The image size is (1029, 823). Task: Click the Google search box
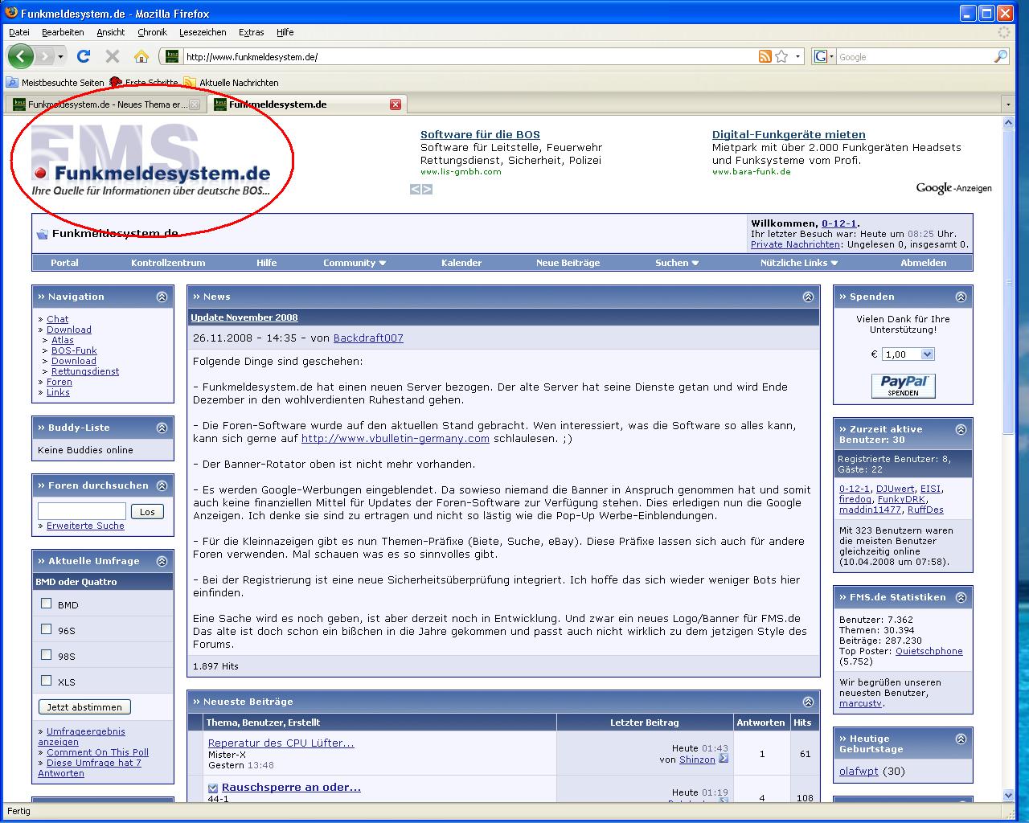(915, 56)
